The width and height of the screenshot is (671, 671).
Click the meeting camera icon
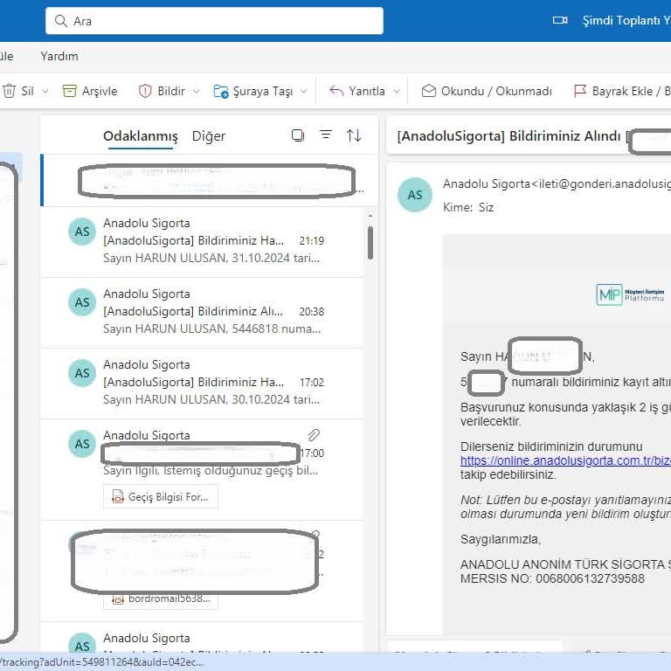[560, 20]
